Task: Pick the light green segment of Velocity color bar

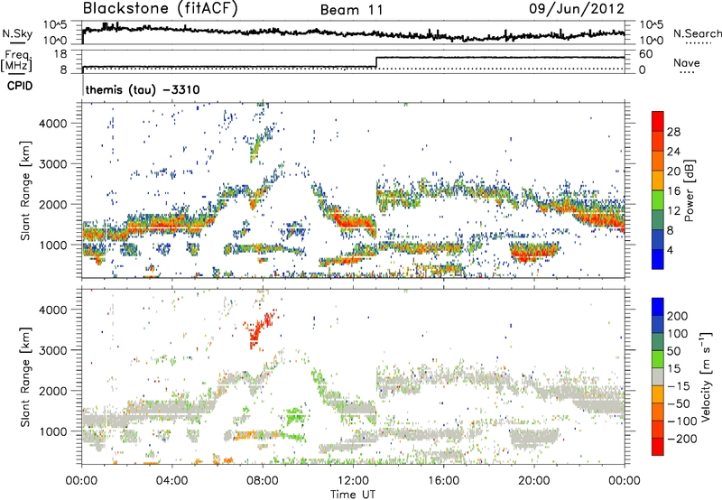Action: 658,359
